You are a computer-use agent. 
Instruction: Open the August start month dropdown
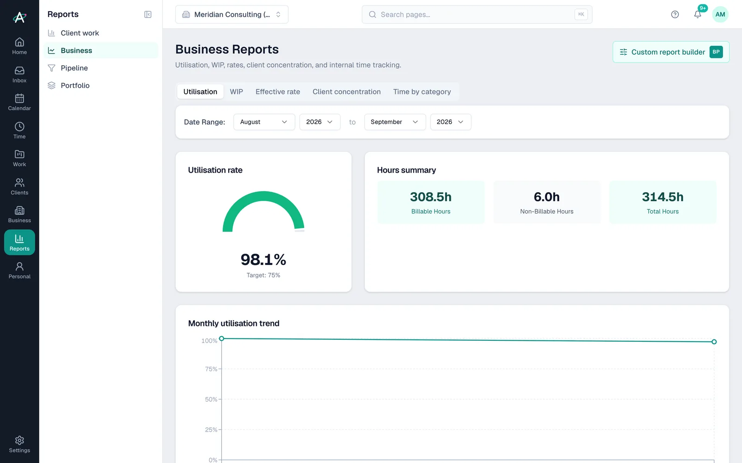pyautogui.click(x=264, y=122)
